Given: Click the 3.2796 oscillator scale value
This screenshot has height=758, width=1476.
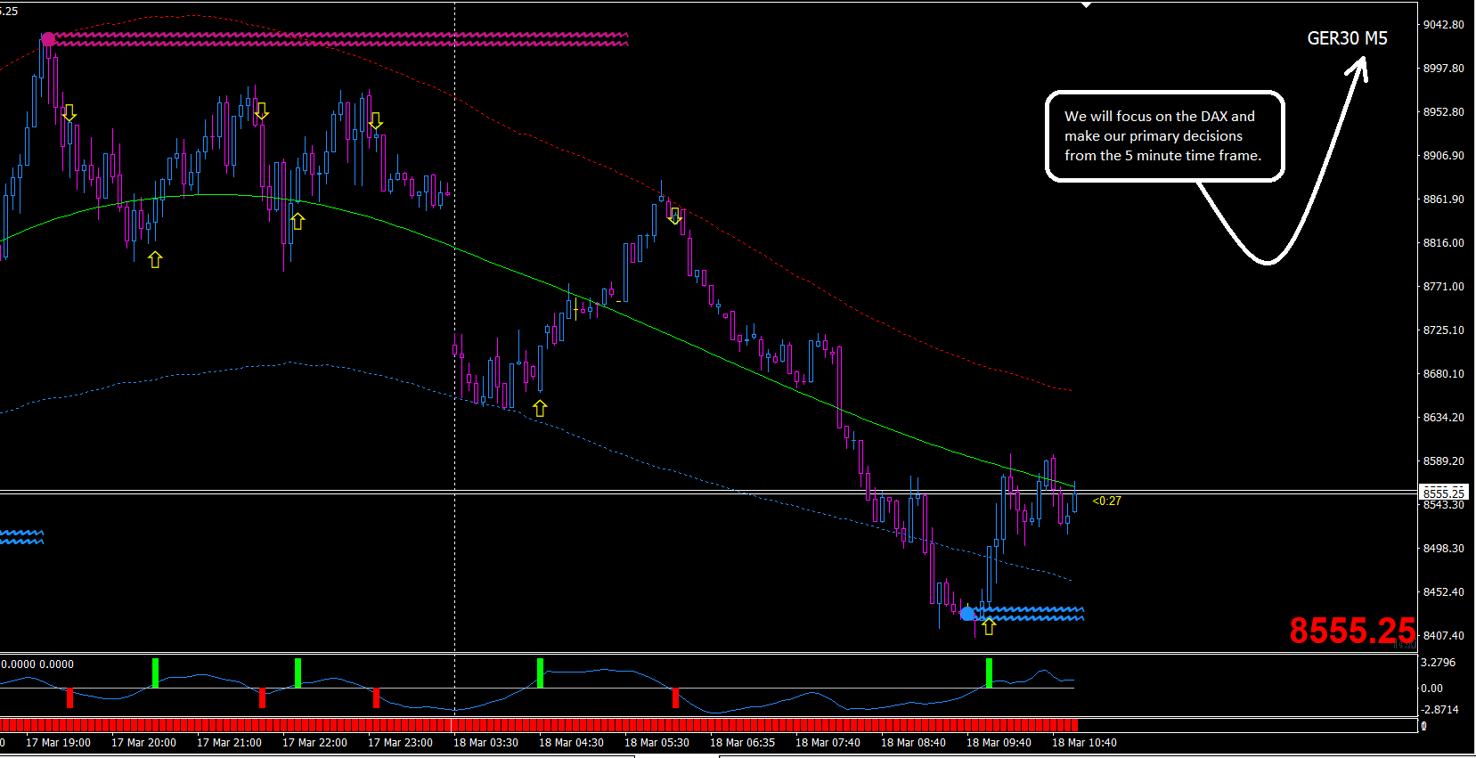Looking at the screenshot, I should 1438,663.
